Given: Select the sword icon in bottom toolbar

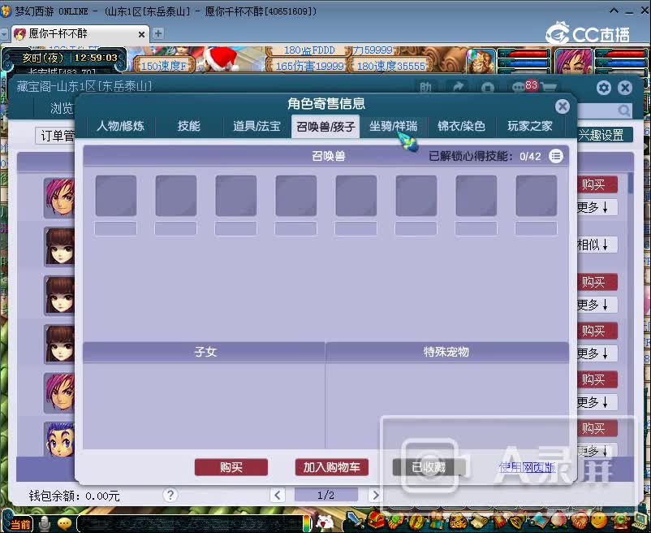Looking at the screenshot, I should point(355,520).
